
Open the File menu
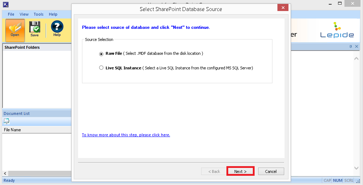tap(11, 14)
